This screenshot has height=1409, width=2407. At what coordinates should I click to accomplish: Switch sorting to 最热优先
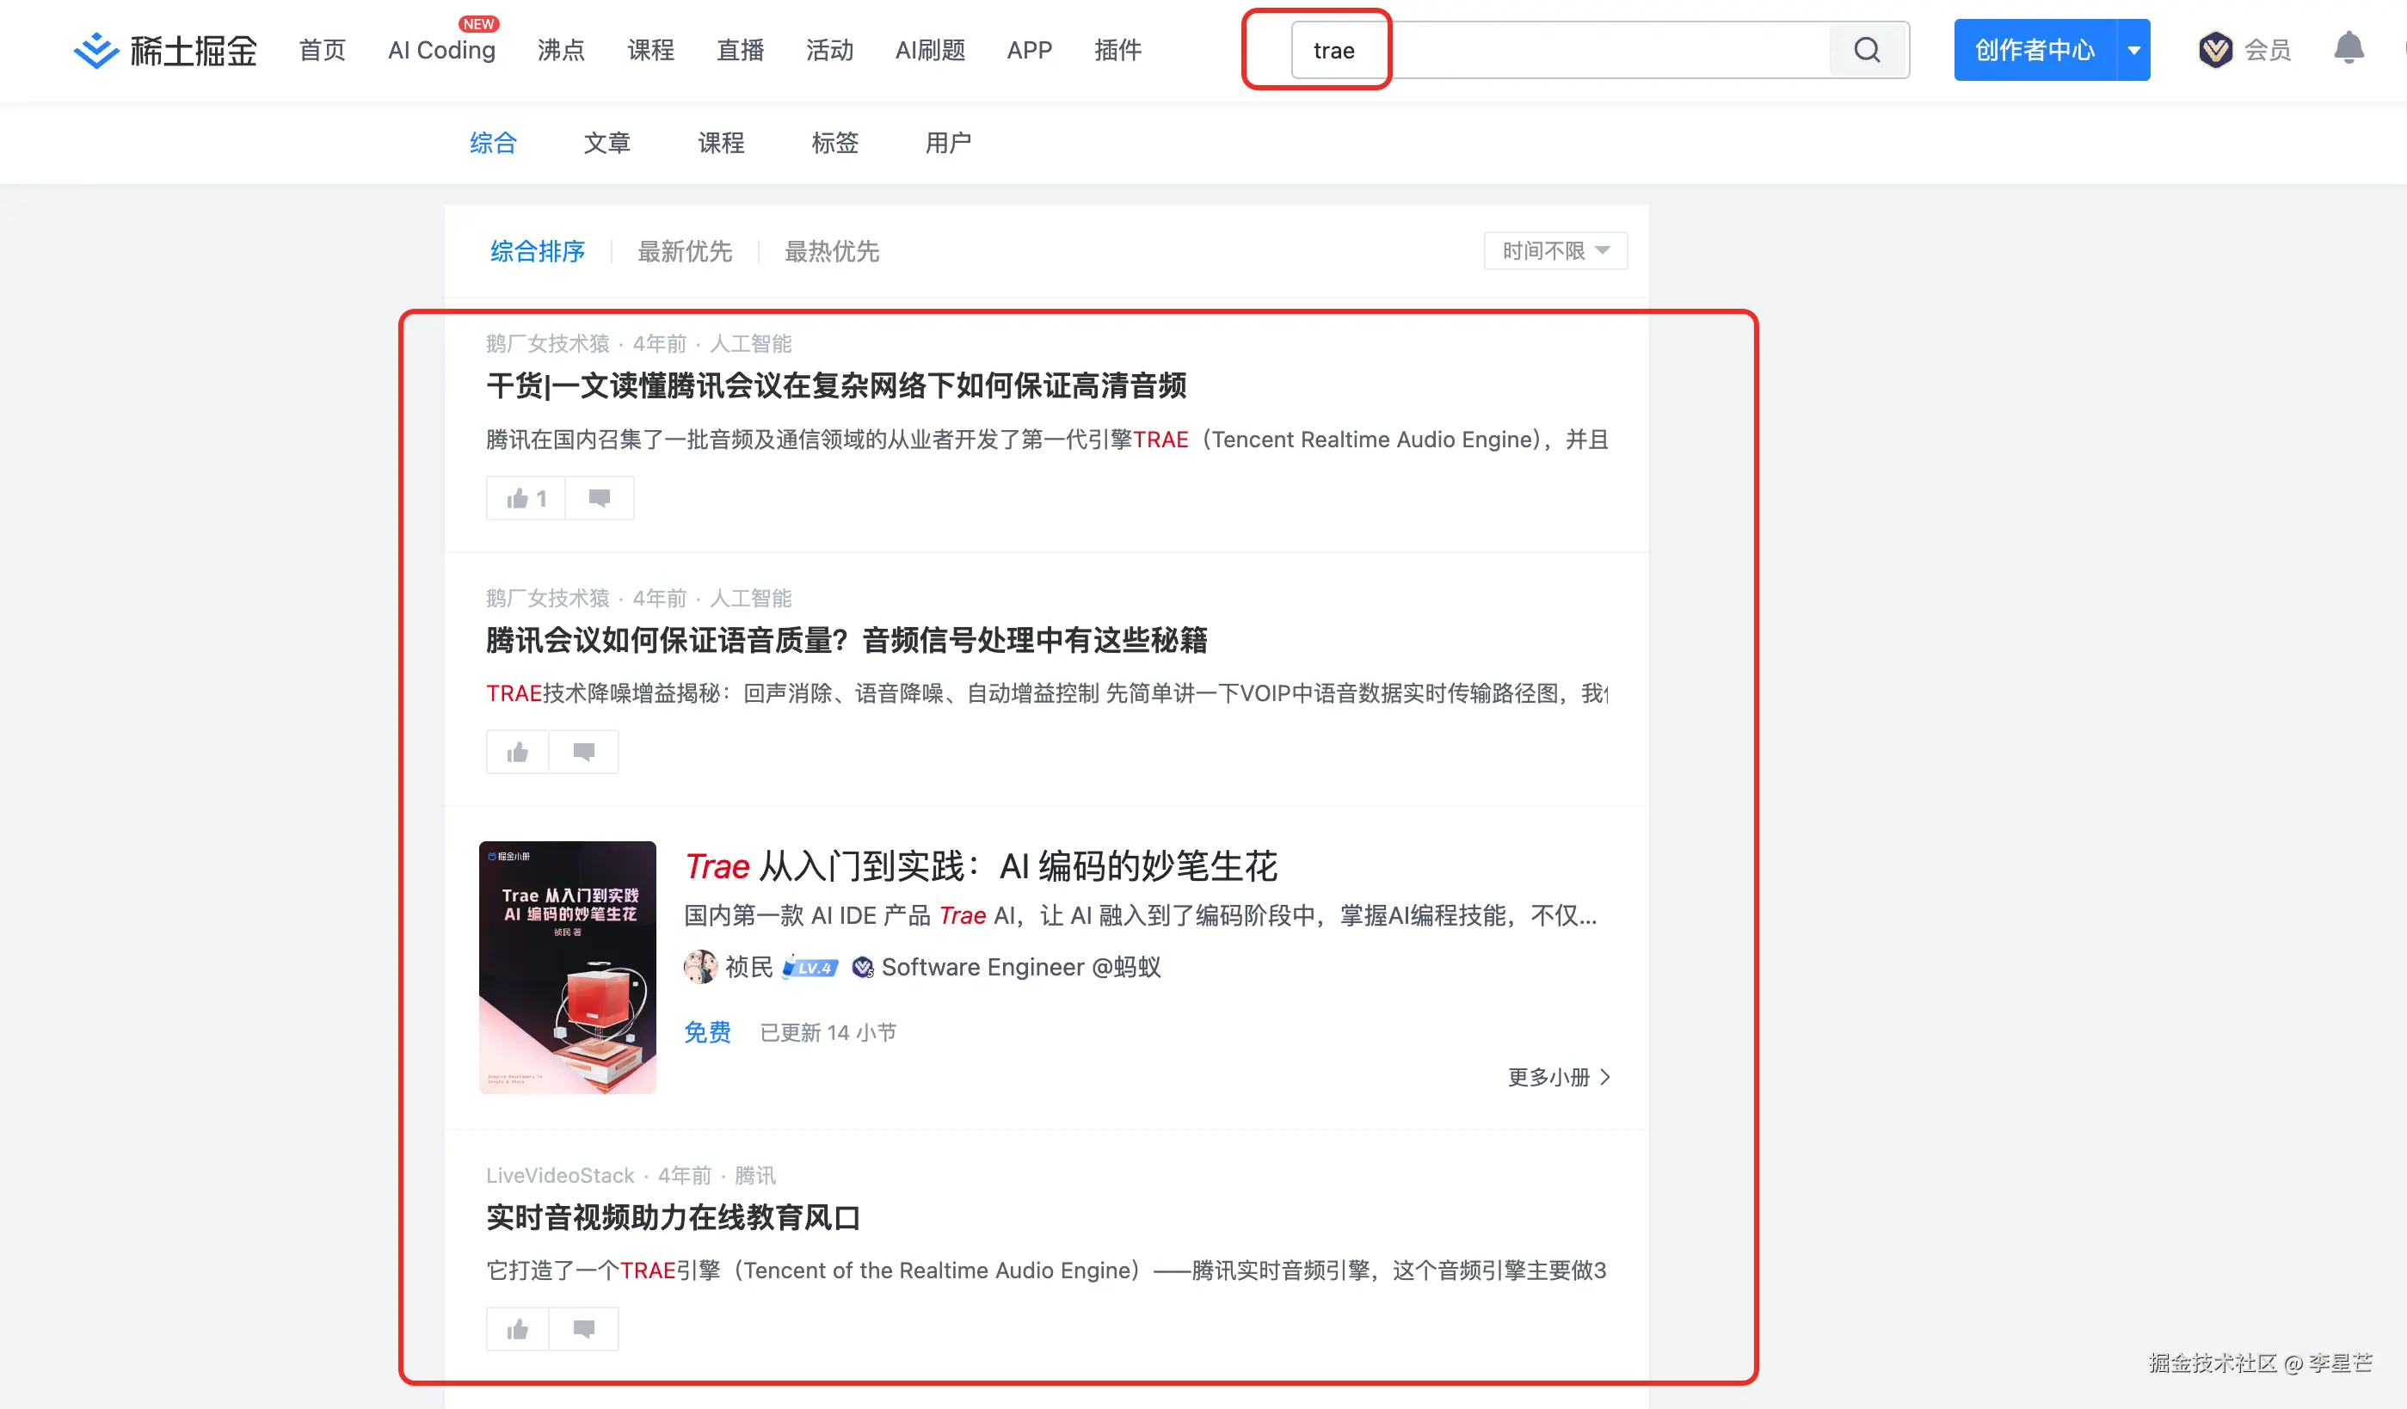tap(831, 251)
